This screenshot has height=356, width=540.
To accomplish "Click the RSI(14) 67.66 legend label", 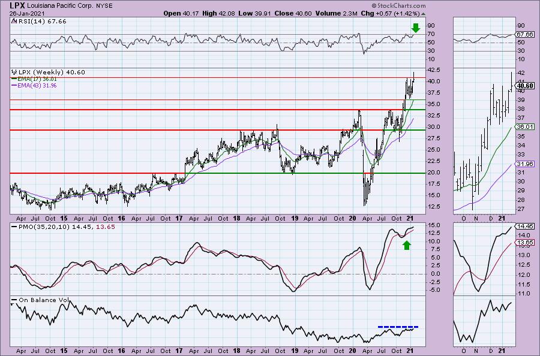I will click(42, 22).
